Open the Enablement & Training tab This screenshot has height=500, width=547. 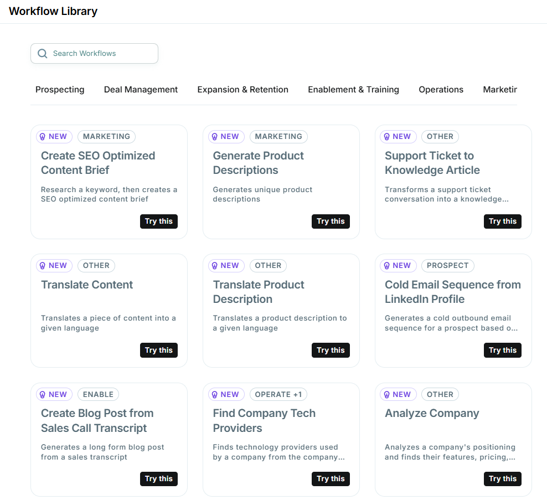coord(353,90)
